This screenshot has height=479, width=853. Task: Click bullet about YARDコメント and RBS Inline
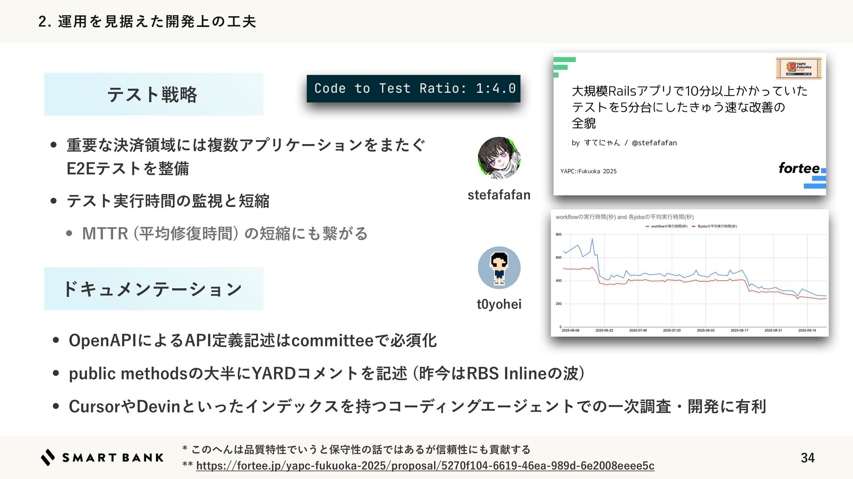(x=327, y=373)
